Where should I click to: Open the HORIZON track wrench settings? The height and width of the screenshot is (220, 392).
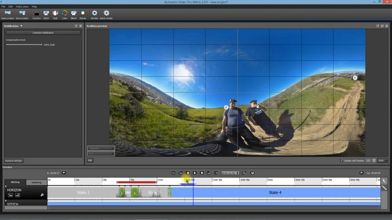point(42,194)
